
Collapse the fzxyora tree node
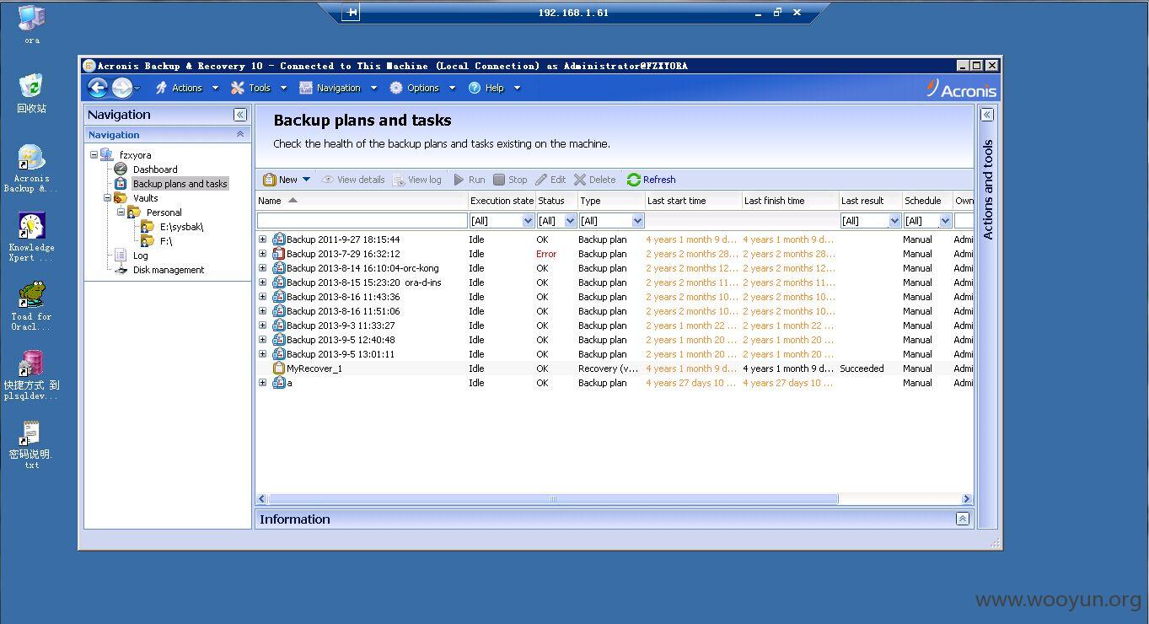click(94, 155)
